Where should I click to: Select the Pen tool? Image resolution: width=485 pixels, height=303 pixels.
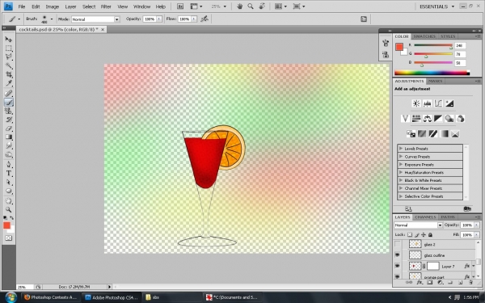click(9, 165)
